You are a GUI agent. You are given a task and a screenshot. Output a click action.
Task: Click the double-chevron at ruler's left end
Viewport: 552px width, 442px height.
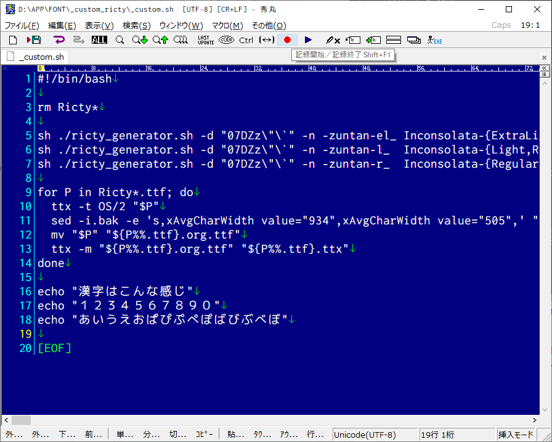[5, 68]
